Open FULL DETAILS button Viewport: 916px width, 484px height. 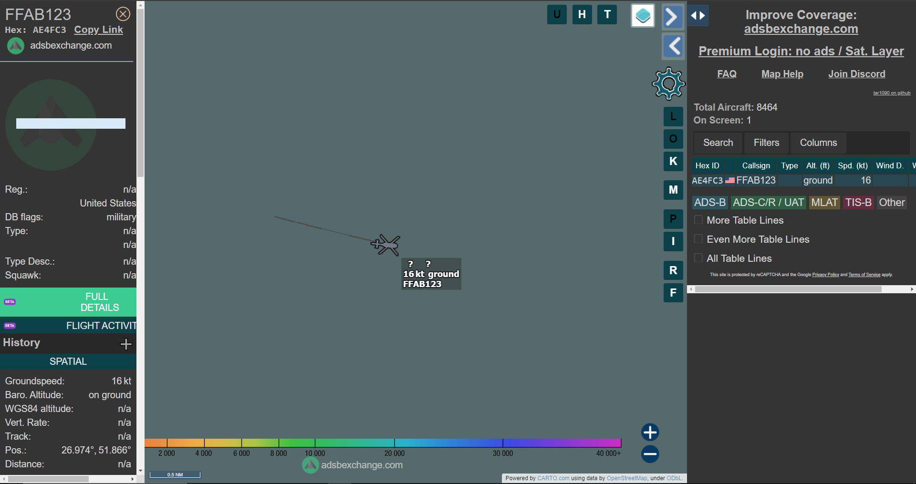(68, 302)
